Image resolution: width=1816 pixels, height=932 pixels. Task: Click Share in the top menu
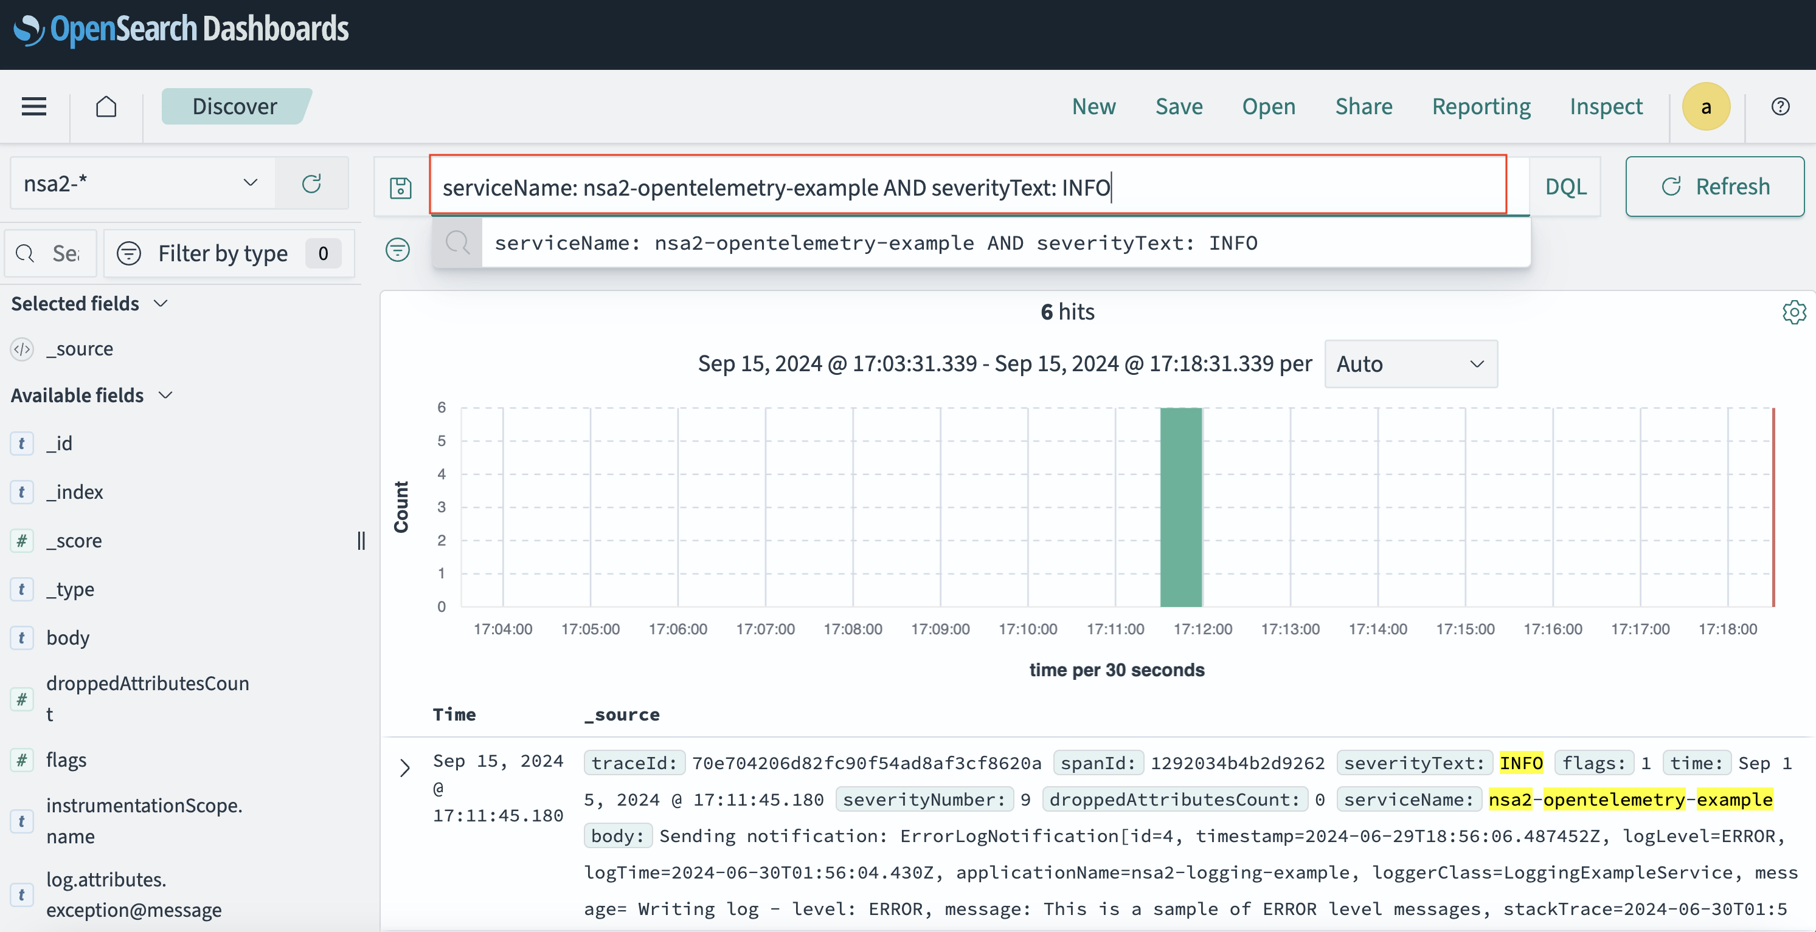click(x=1364, y=106)
